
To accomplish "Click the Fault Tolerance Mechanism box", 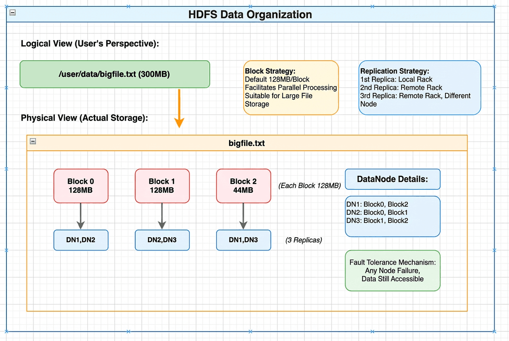I will pyautogui.click(x=392, y=271).
